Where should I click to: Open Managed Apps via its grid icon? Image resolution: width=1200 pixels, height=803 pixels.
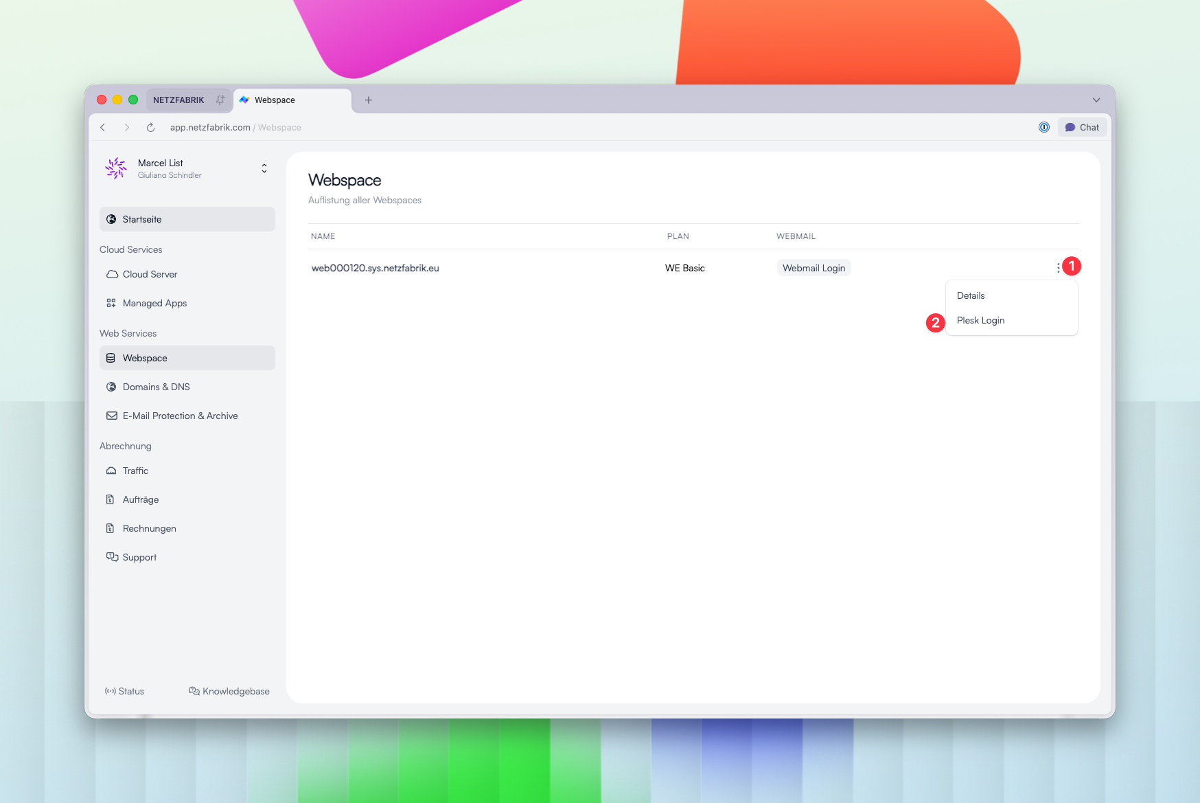113,302
